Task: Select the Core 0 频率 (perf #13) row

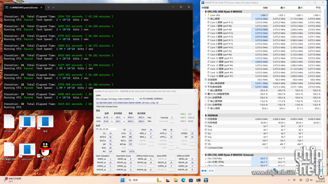Action: point(261,22)
